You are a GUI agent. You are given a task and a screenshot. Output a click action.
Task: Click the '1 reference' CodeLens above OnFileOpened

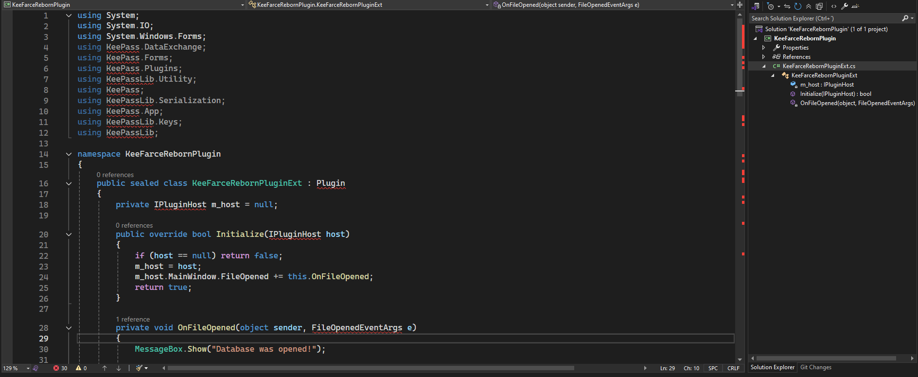[x=133, y=319]
